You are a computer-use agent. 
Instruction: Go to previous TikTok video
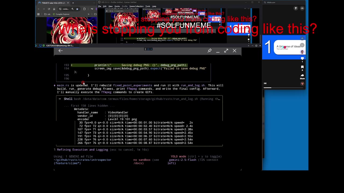302,39
